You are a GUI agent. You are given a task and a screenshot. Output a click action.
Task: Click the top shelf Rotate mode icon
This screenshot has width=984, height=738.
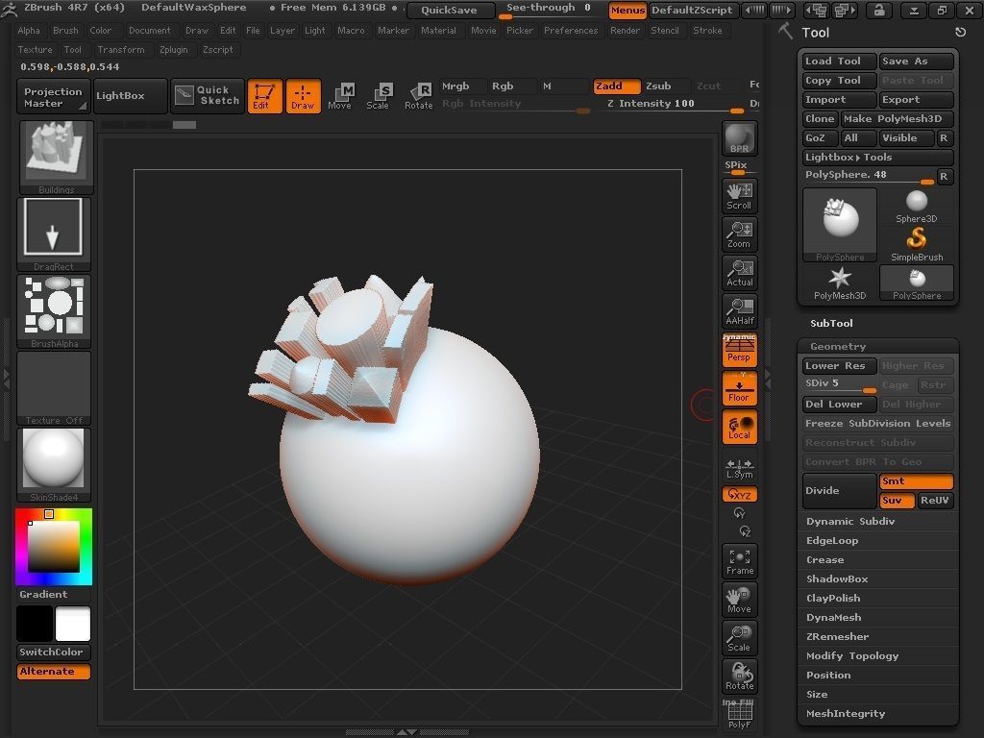(418, 96)
